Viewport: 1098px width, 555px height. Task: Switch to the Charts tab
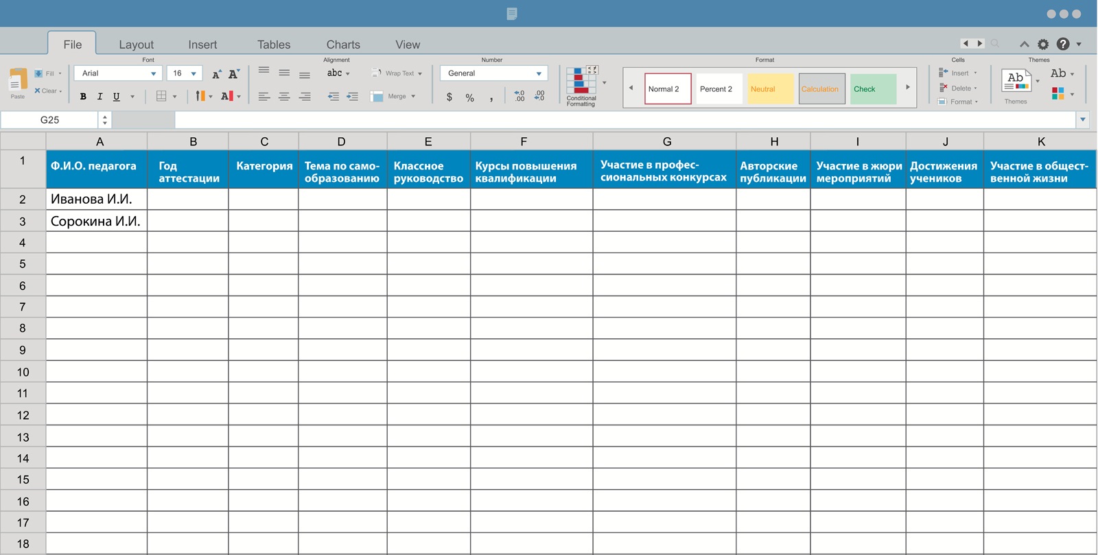click(x=343, y=45)
